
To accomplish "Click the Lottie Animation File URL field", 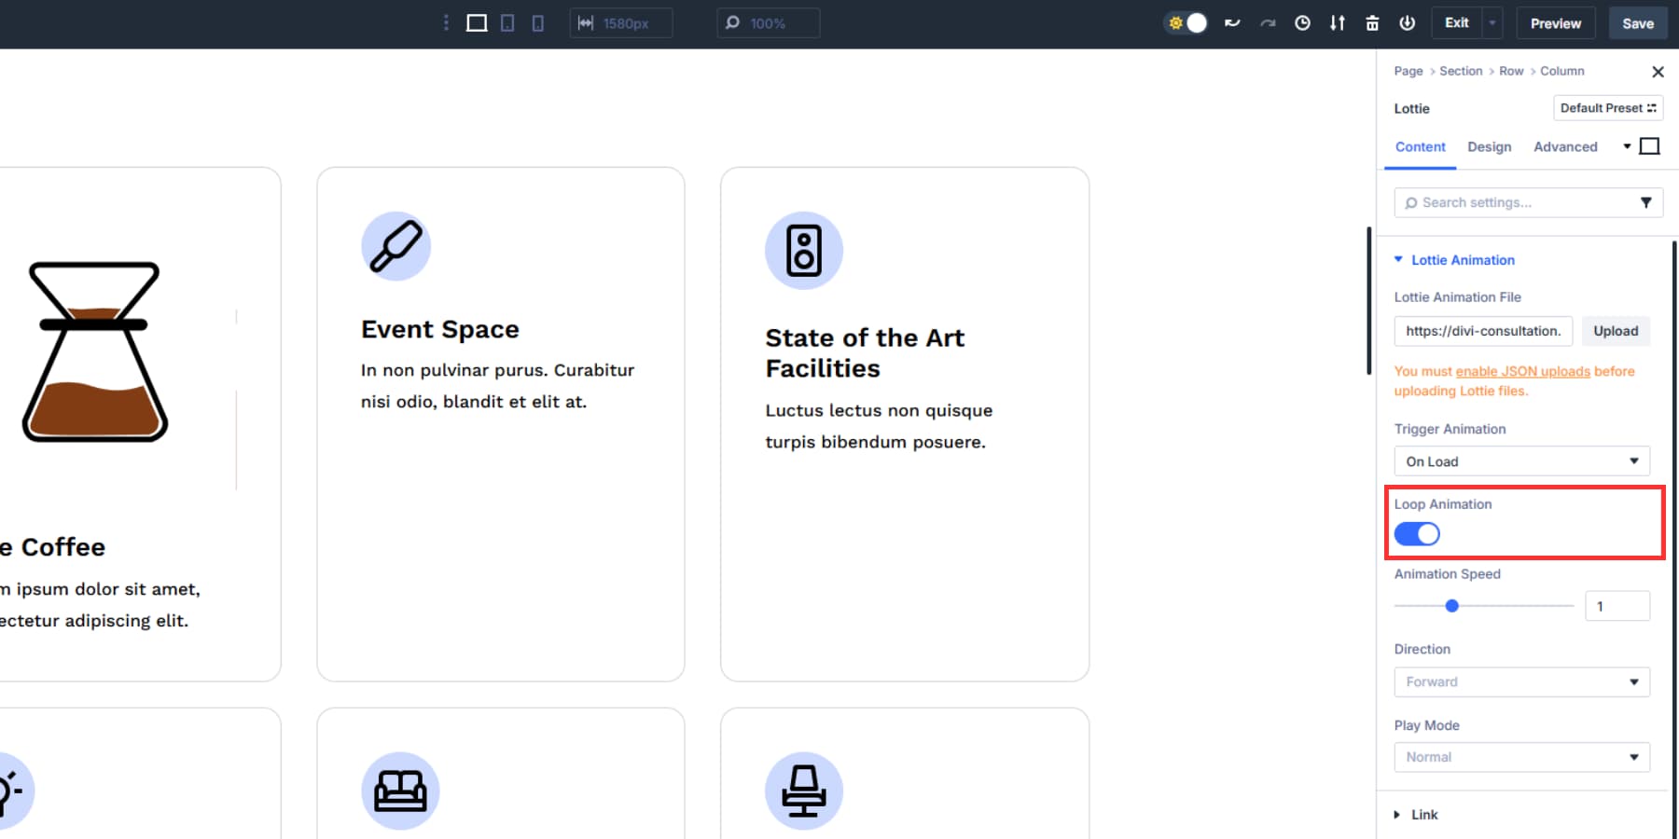I will coord(1482,331).
